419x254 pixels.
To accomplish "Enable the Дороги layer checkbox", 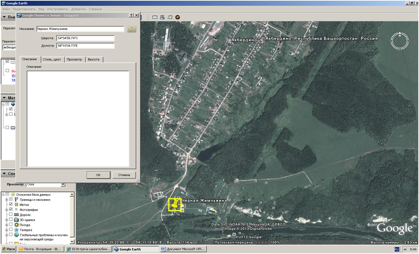I will 11,214.
